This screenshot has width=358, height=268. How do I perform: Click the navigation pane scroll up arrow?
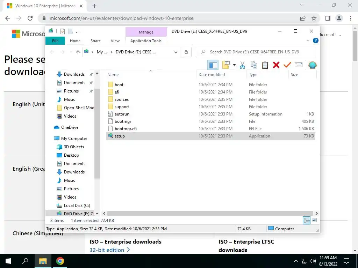[97, 73]
